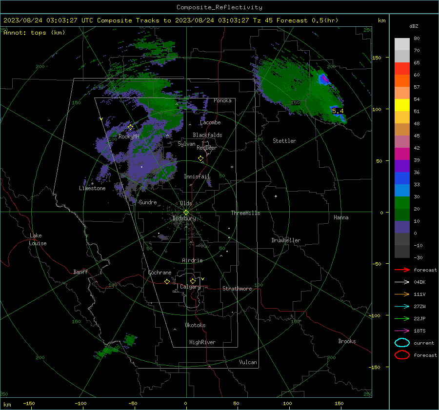Click the Hanna town label
Image resolution: width=439 pixels, height=410 pixels.
pyautogui.click(x=341, y=217)
